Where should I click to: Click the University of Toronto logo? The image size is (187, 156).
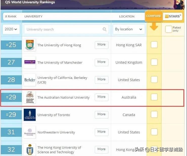tap(30, 115)
